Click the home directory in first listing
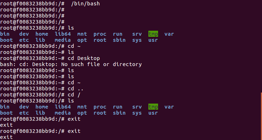 (x=42, y=34)
